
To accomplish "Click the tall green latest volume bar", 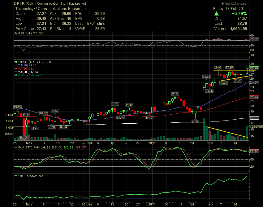I will (x=247, y=133).
